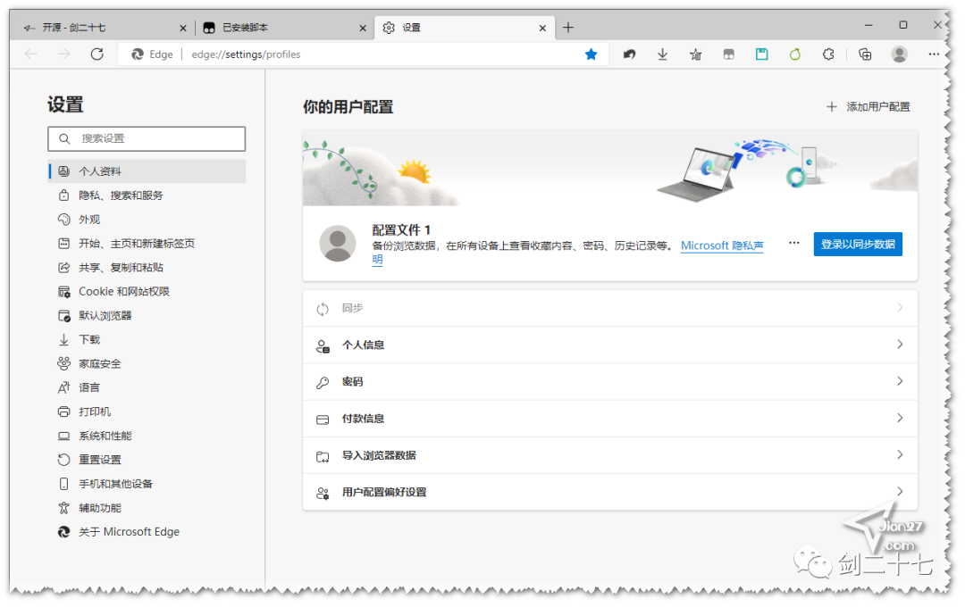Open the Extensions puzzle-piece icon
The image size is (965, 607).
coord(828,54)
